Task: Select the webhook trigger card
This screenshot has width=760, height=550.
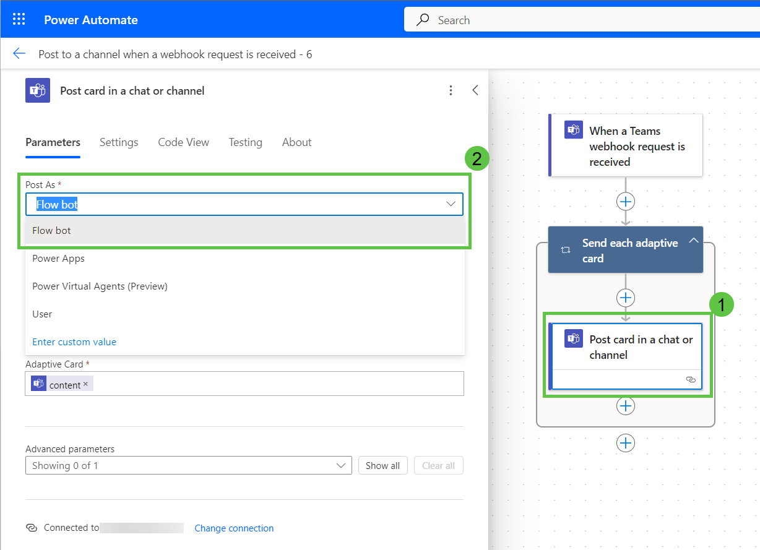Action: pyautogui.click(x=626, y=146)
